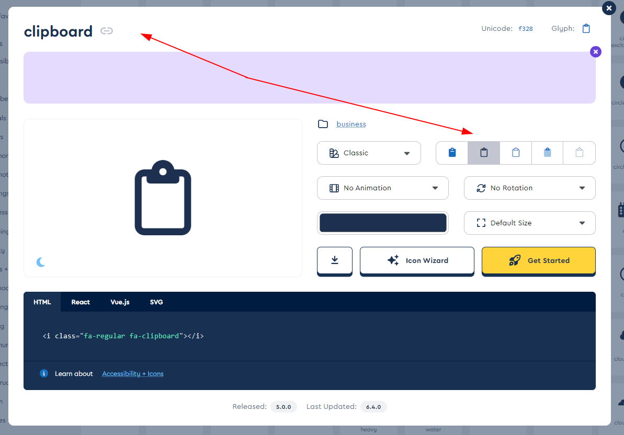Screen dimensions: 624x435
Task: Click the expand icon in Default Size
Action: point(481,223)
